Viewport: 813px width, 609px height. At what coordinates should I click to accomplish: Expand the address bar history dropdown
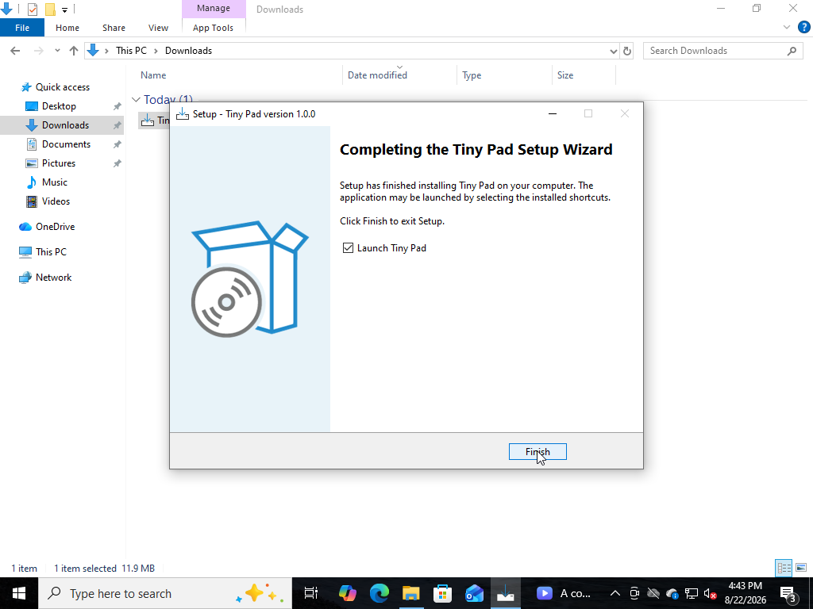point(614,51)
